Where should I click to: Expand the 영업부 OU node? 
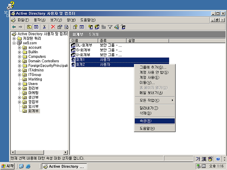tap(20, 102)
